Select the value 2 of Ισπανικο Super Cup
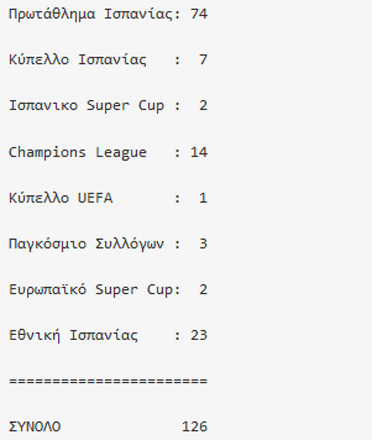 (x=203, y=106)
